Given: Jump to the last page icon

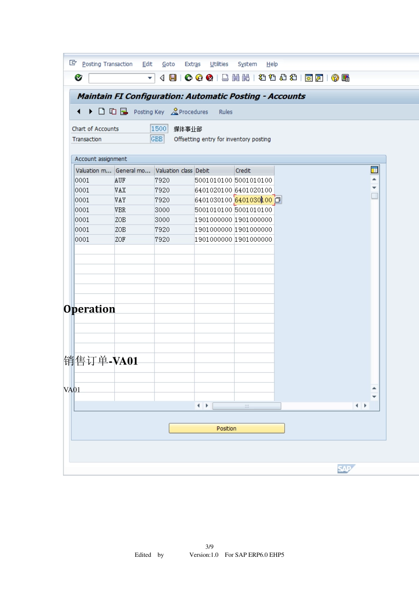Looking at the screenshot, I should [x=293, y=78].
